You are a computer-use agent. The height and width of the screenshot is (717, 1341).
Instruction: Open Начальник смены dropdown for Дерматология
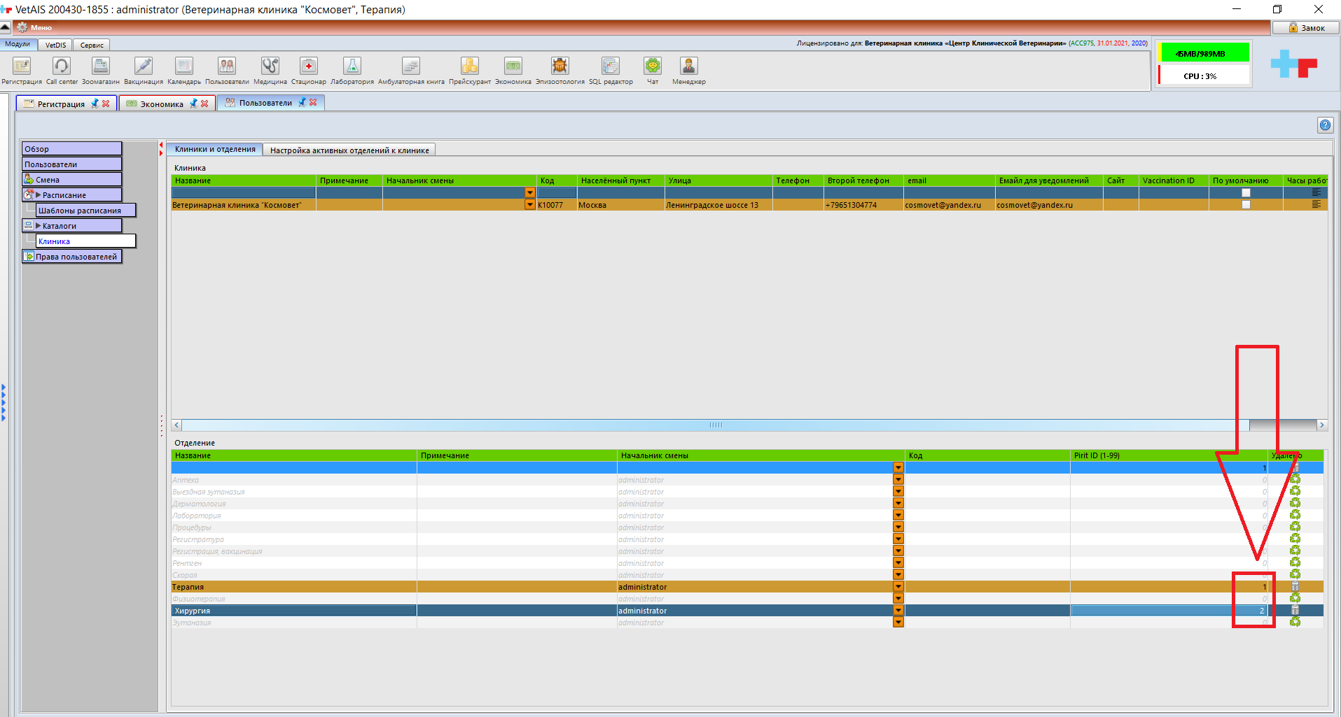point(898,504)
